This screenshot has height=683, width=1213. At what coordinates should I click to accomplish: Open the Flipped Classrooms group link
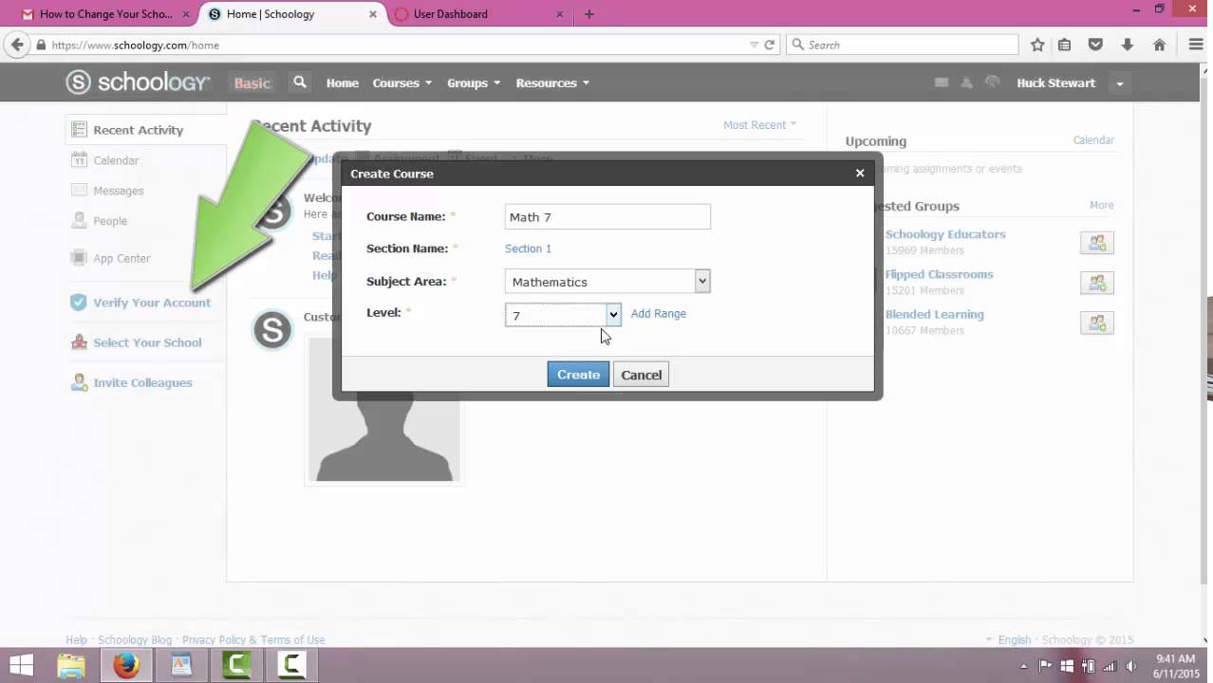940,274
